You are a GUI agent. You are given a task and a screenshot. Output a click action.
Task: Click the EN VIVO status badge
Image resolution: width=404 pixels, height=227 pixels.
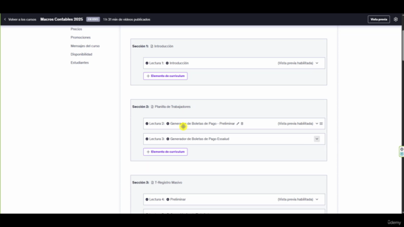(x=93, y=20)
